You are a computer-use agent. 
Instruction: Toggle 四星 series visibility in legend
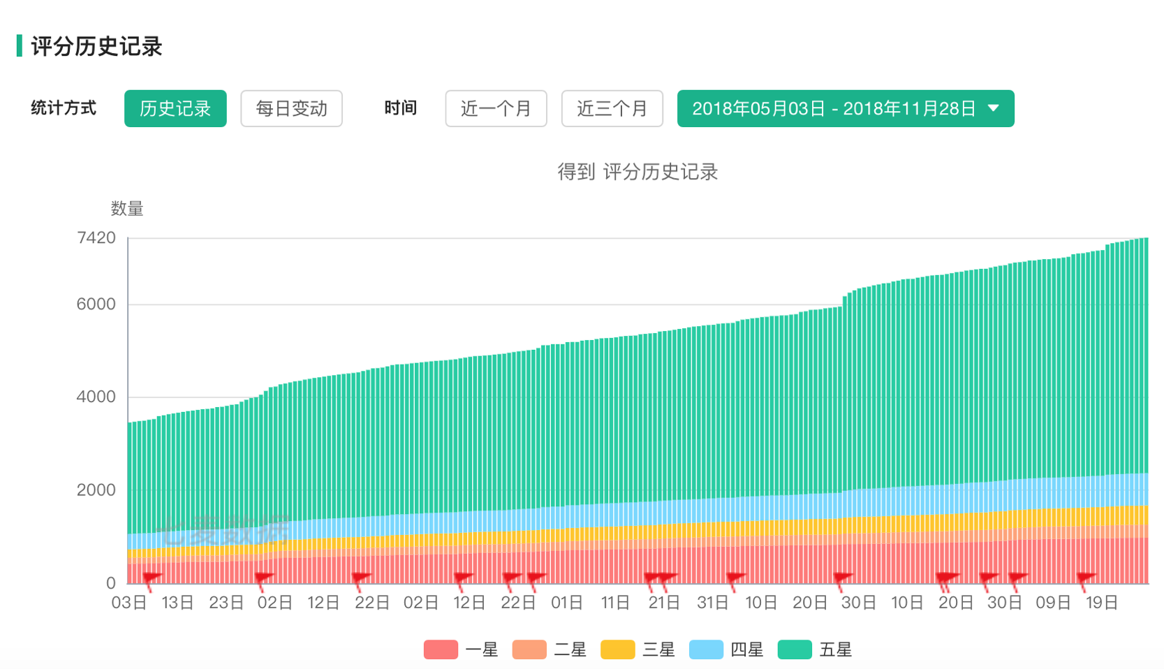point(725,649)
